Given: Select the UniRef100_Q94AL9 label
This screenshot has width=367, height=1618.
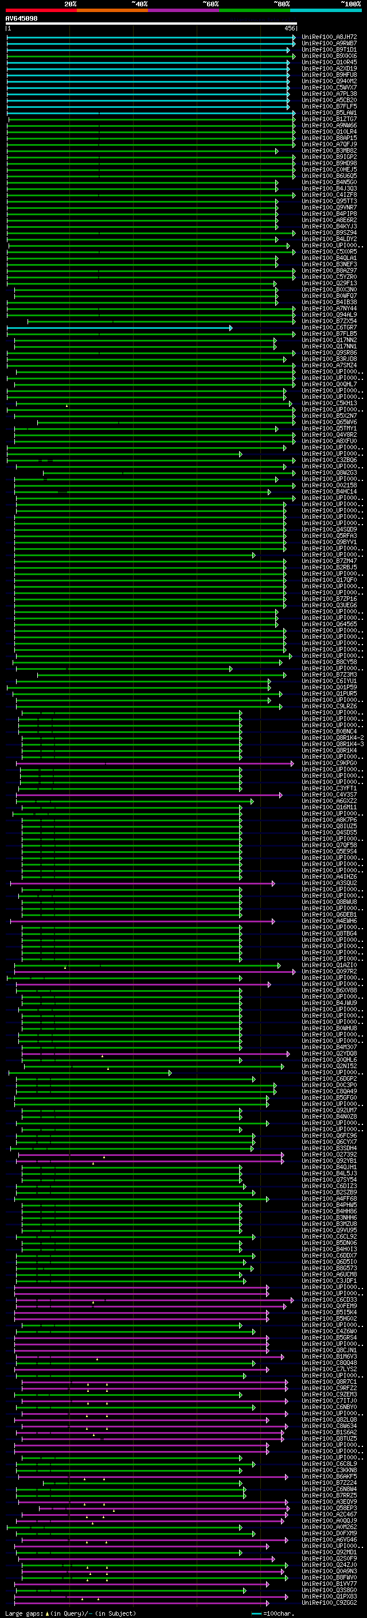Looking at the screenshot, I should click(x=329, y=315).
